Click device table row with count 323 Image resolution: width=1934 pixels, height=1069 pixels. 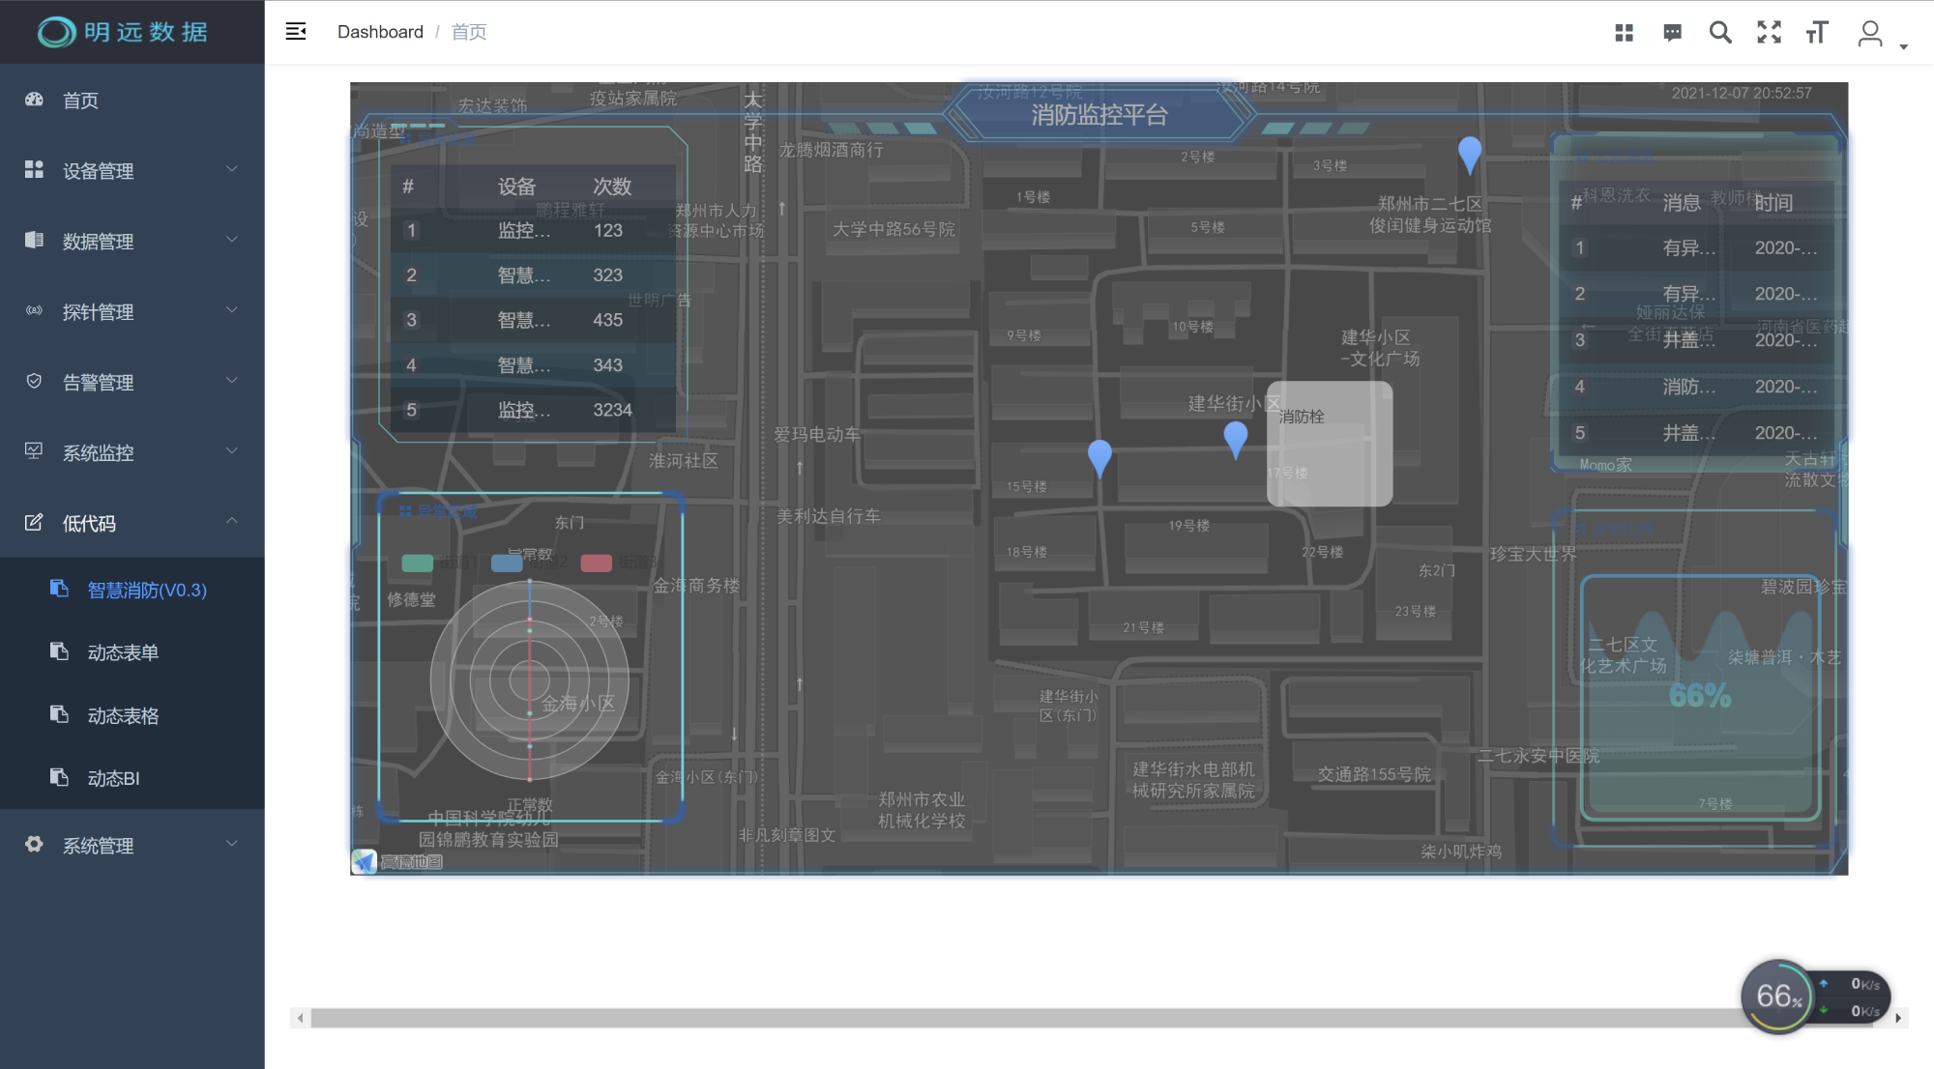533,274
